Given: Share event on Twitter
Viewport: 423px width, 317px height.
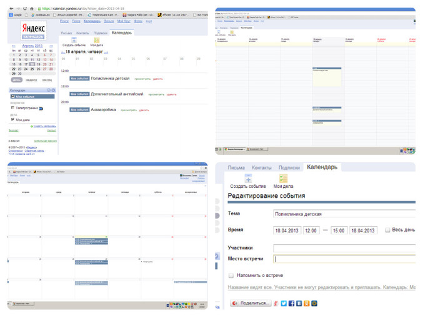Looking at the screenshot, I should point(284,303).
